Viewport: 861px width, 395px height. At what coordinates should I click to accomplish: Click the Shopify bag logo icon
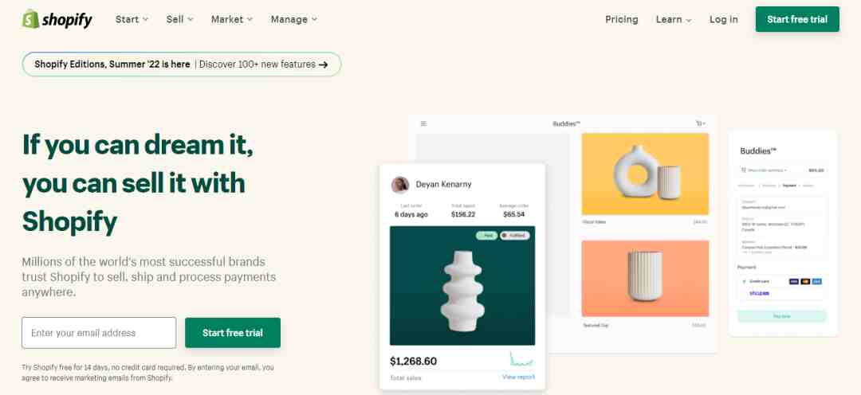[30, 19]
